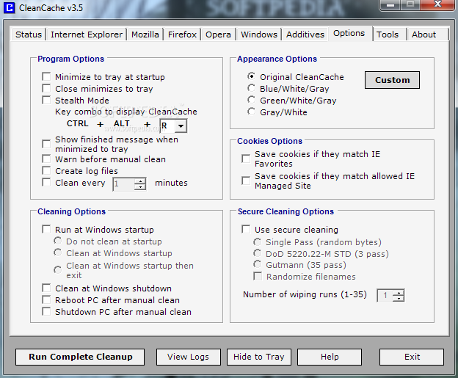Viewport: 458px width, 378px height.
Task: Select DoD 5220.22-M STD (3 pass)
Action: point(258,253)
